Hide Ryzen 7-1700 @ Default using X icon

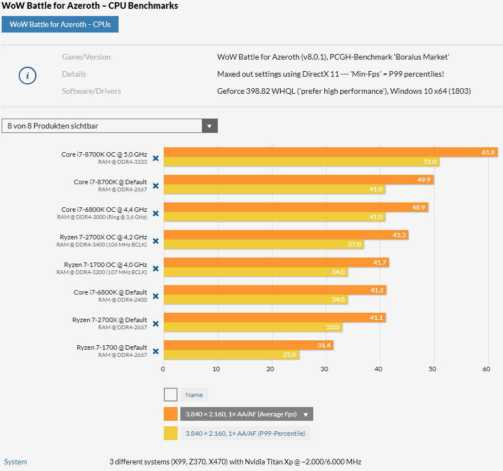156,351
